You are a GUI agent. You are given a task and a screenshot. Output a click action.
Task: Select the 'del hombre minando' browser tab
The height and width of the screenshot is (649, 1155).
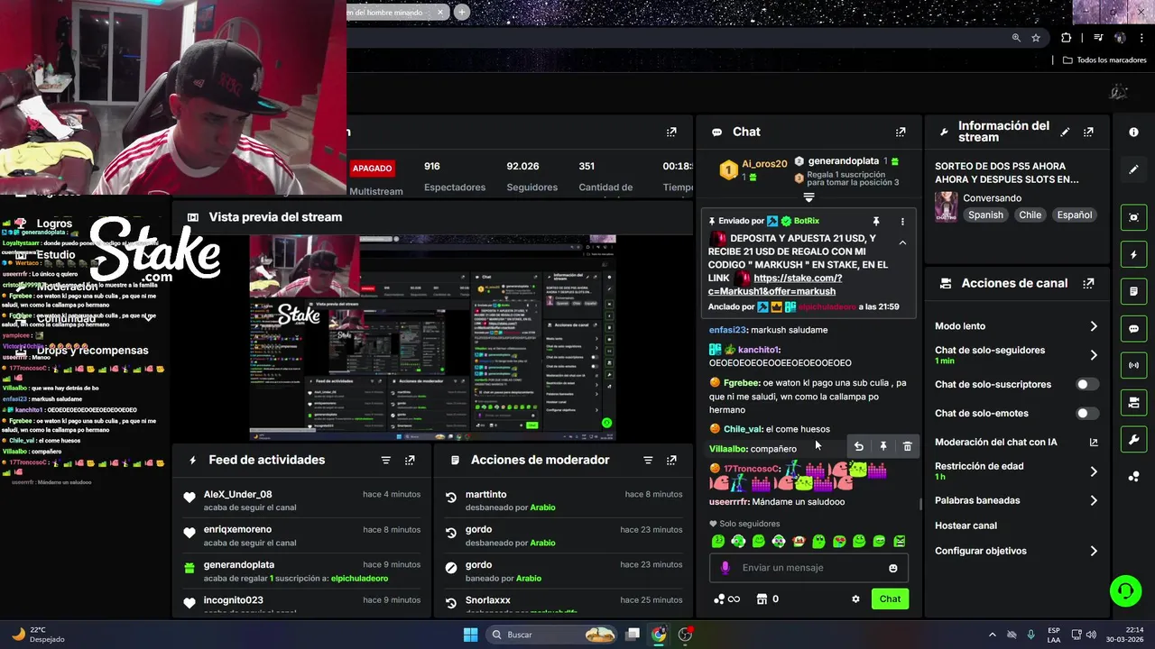392,12
